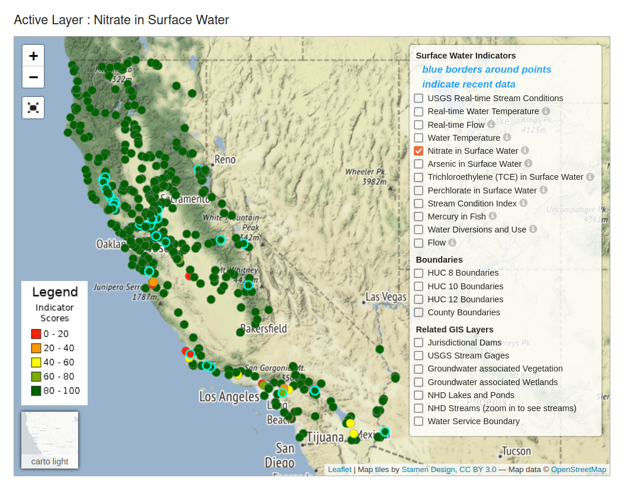Zoom out on the map
Image resolution: width=624 pixels, height=491 pixels.
(33, 77)
